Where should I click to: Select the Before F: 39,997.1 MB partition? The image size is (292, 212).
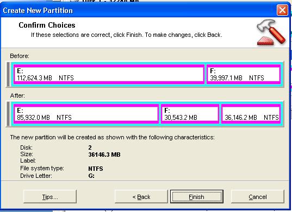(x=244, y=74)
